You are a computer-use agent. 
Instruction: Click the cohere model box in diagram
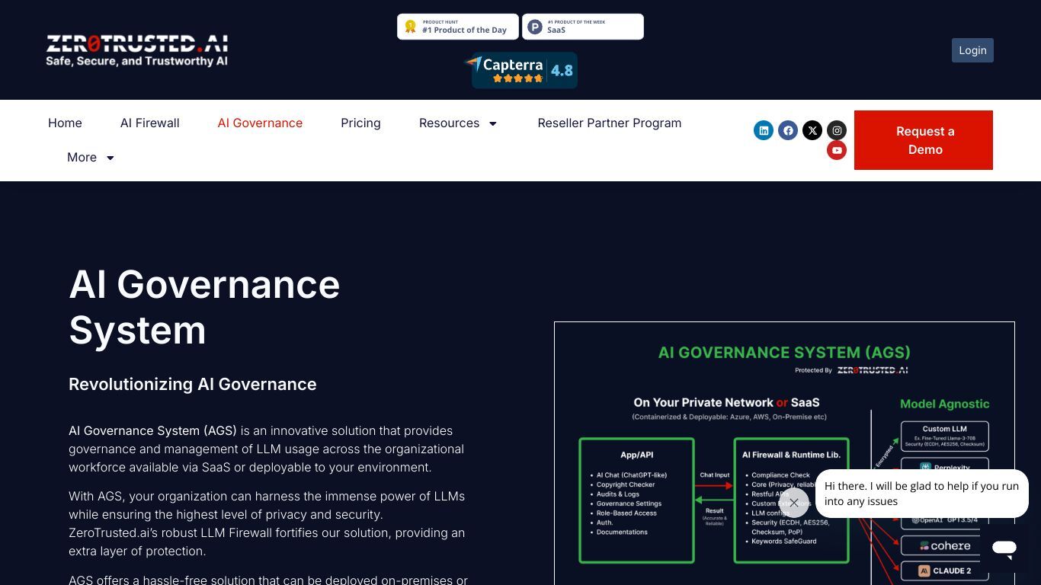tap(945, 545)
